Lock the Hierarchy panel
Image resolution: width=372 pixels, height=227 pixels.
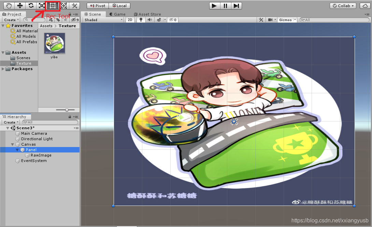point(70,117)
